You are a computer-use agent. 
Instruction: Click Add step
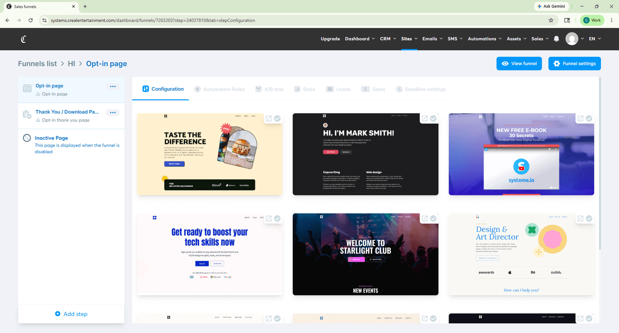coord(71,314)
